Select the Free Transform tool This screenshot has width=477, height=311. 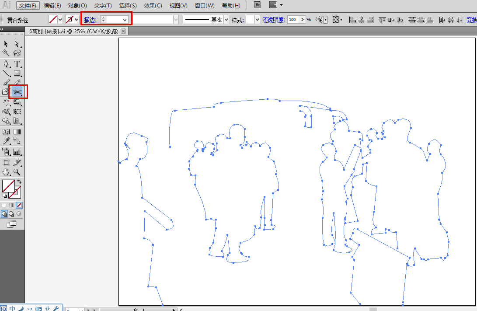(17, 112)
